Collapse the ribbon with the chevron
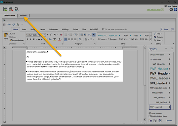The height and width of the screenshot is (126, 178). click(173, 44)
